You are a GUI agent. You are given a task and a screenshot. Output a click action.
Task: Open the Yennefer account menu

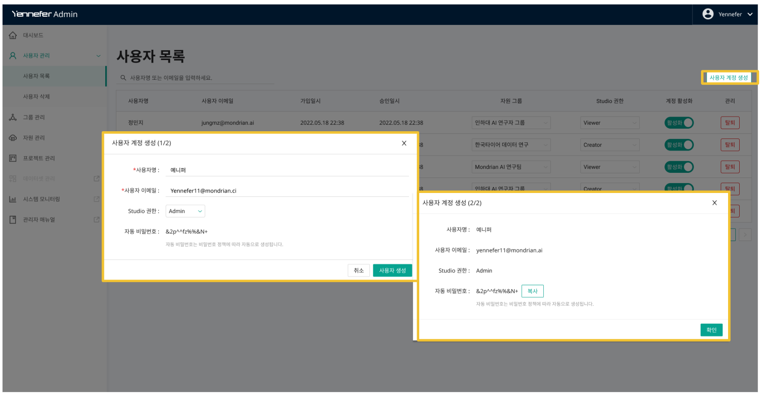tap(727, 14)
